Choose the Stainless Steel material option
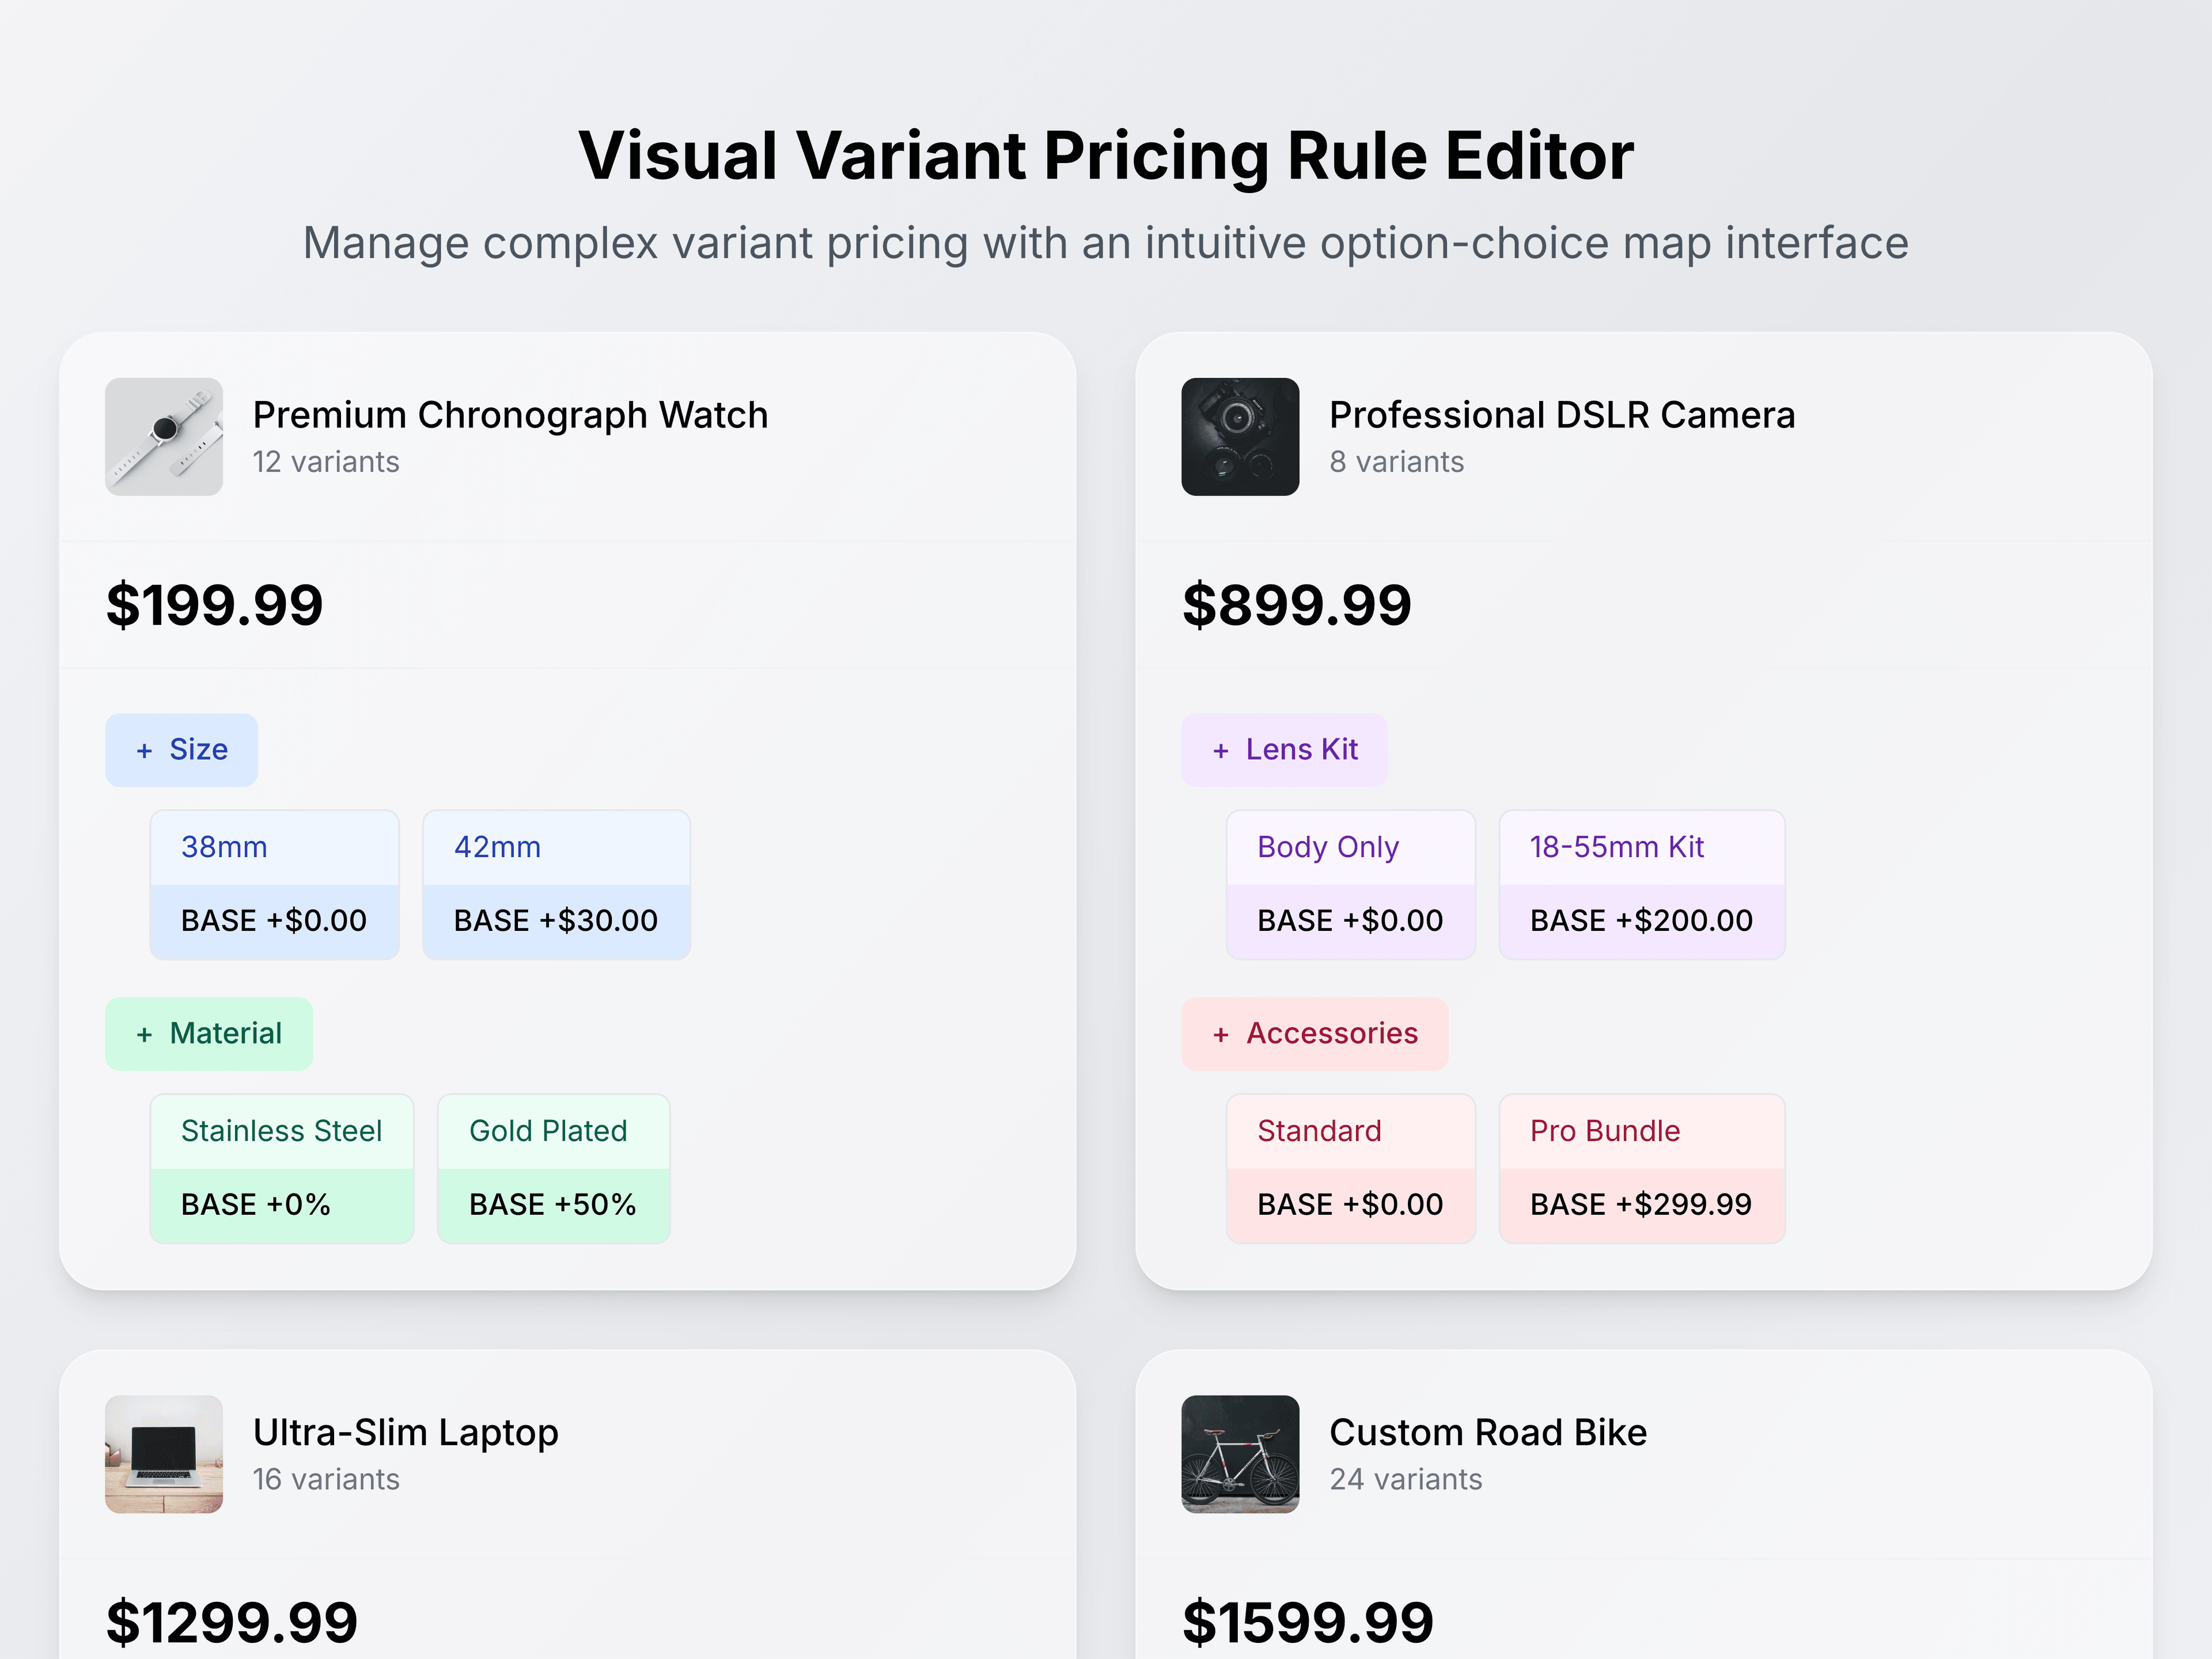 (x=281, y=1131)
